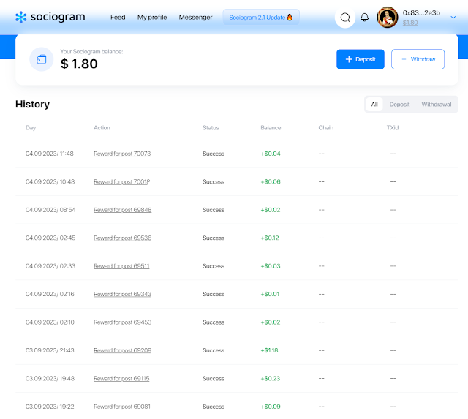Click the date 03.09.2023/ 21:43
This screenshot has width=468, height=419.
pos(50,350)
